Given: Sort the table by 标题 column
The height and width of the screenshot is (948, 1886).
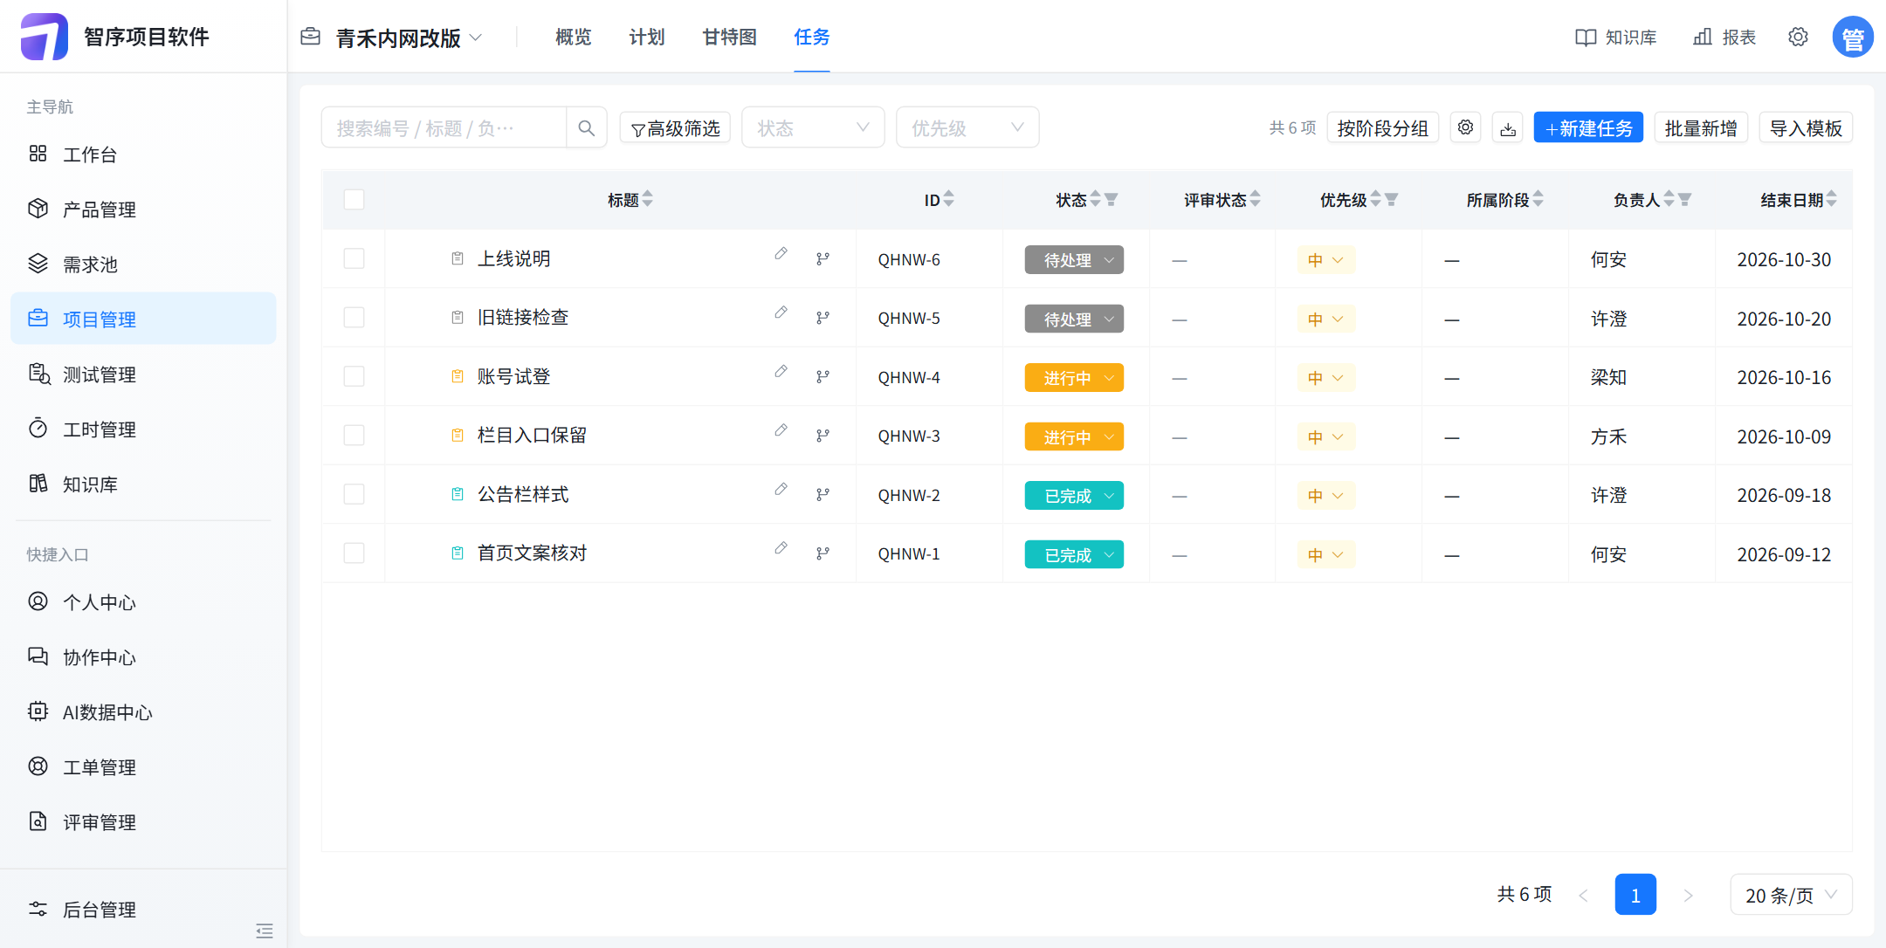Looking at the screenshot, I should tap(647, 200).
